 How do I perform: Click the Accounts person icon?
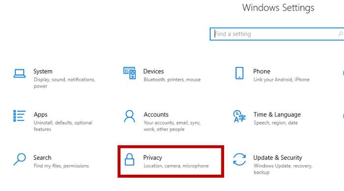pos(129,116)
